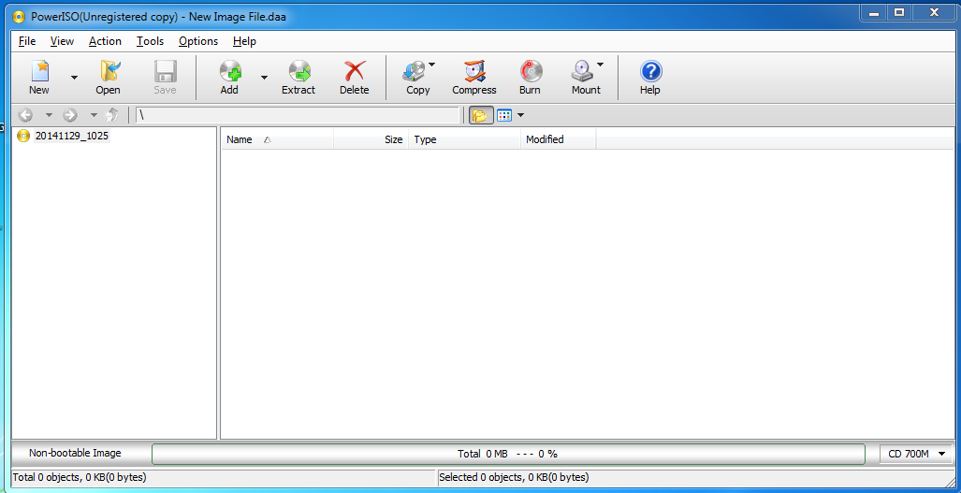
Task: Sort by the Name column header
Action: tap(277, 139)
